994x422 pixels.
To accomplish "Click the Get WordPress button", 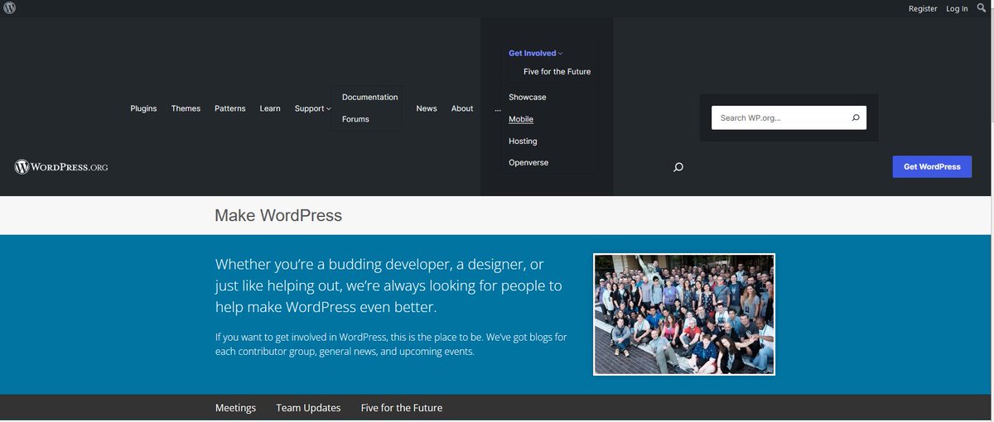I will [932, 166].
